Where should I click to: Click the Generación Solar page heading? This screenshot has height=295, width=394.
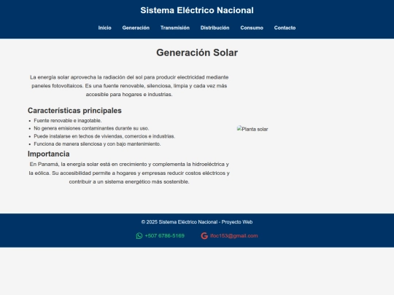[x=197, y=52]
